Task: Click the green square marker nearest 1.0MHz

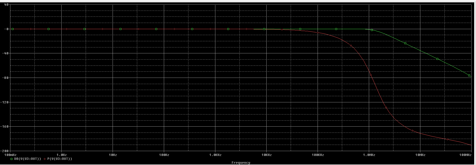Action: 372,30
